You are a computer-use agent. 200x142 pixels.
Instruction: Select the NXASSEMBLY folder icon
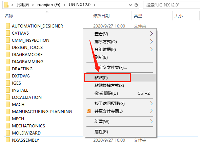tap(8, 140)
